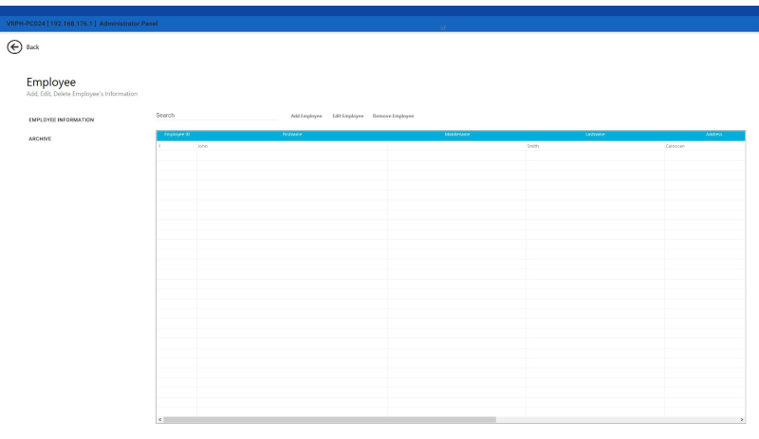Select the cell containing Caloocan

pyautogui.click(x=705, y=146)
